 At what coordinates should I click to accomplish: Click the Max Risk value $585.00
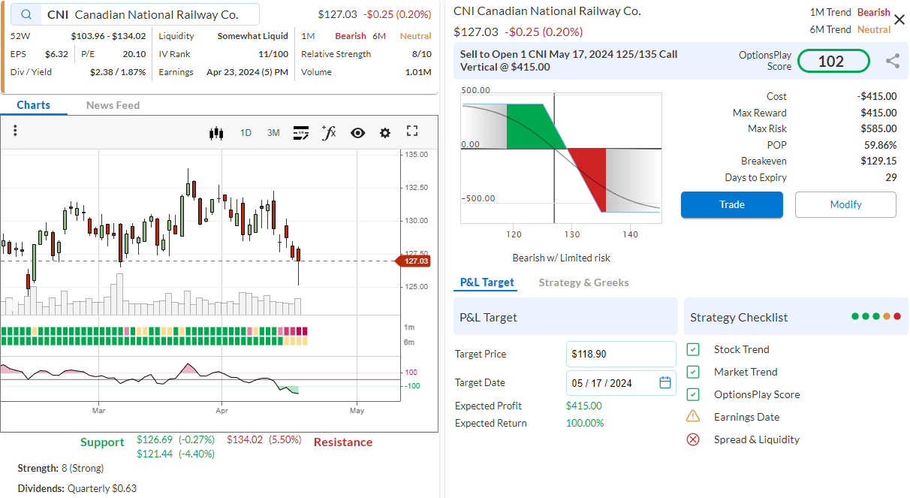coord(878,128)
